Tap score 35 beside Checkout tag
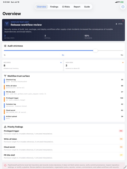127x169 pixels. tap(122, 80)
